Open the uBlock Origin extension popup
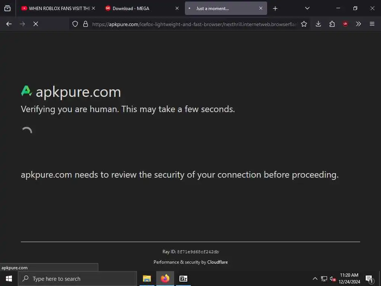 [x=345, y=24]
